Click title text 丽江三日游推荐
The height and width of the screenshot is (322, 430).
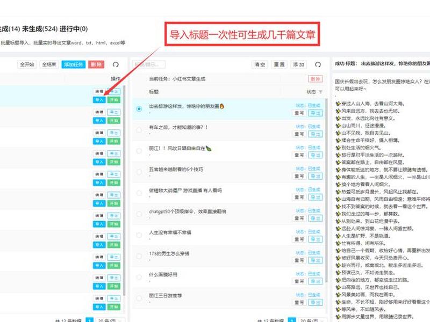click(x=166, y=296)
